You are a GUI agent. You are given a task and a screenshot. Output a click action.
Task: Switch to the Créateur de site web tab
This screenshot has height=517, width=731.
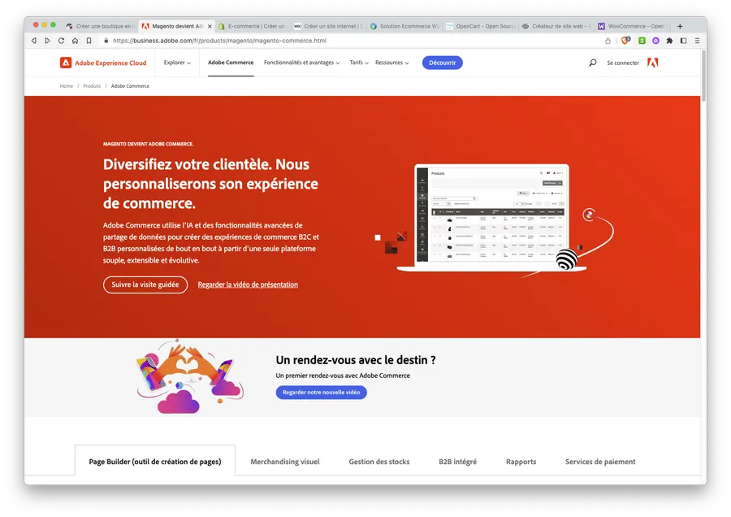556,26
